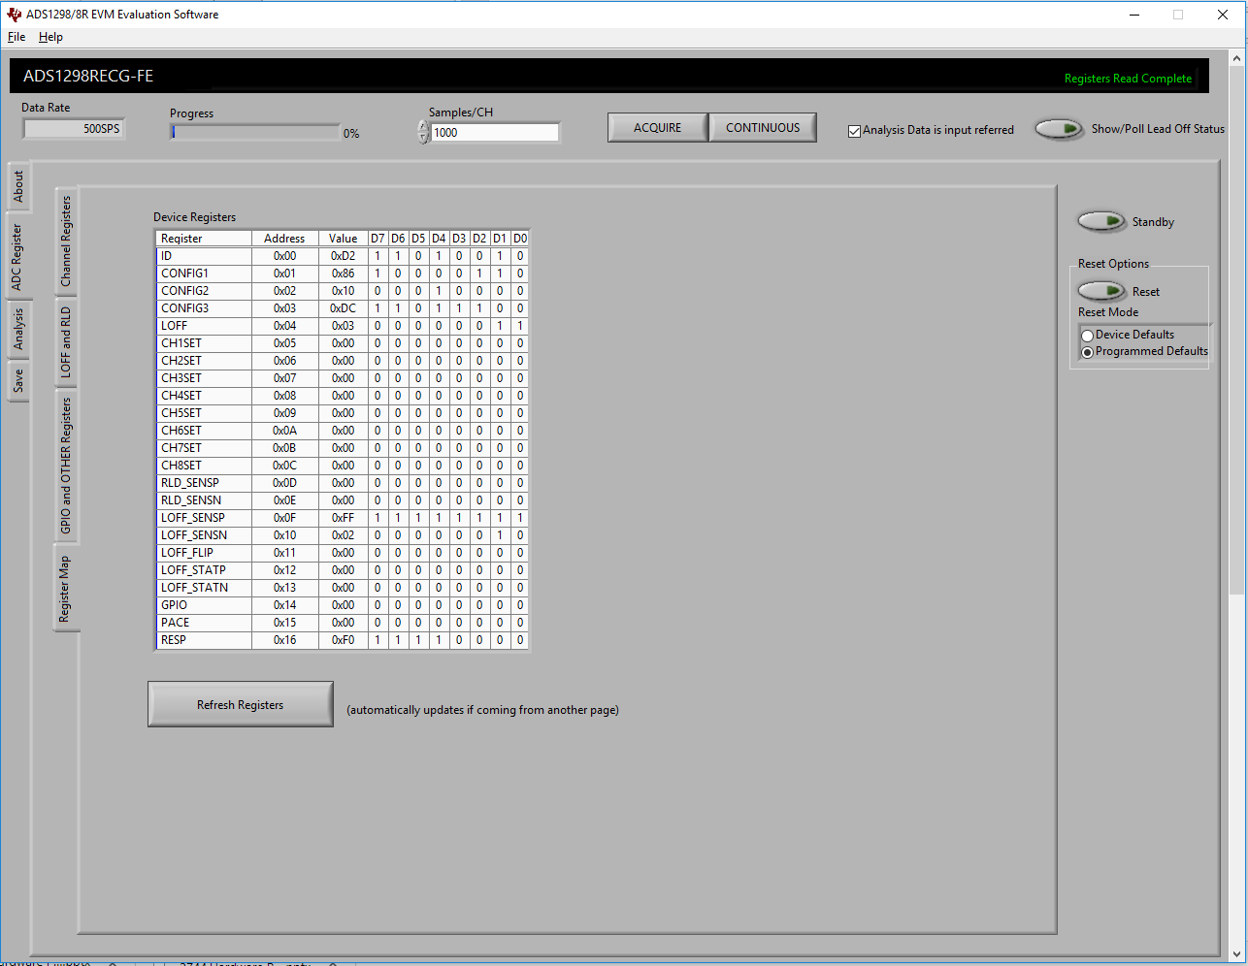Toggle Analysis Data is input referred checkbox
Image resolution: width=1248 pixels, height=966 pixels.
point(854,131)
